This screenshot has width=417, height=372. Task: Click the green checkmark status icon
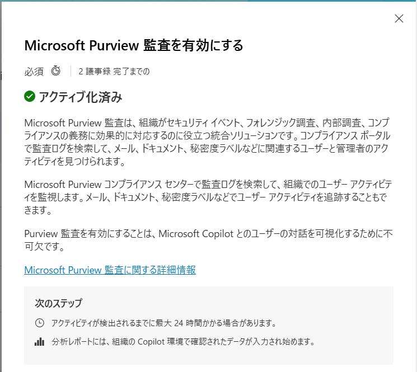(30, 96)
